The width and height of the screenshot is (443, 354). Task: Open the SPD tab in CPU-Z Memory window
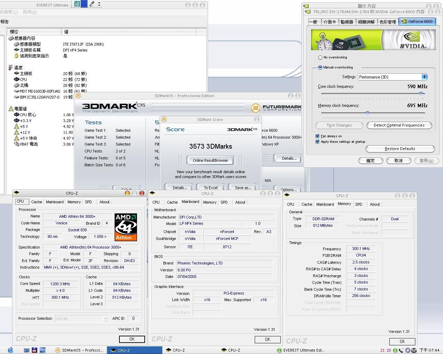pyautogui.click(x=359, y=204)
